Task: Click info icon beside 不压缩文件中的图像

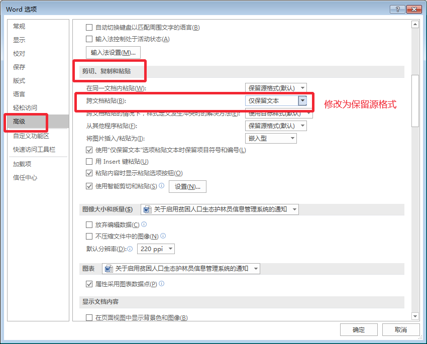Action: [163, 236]
